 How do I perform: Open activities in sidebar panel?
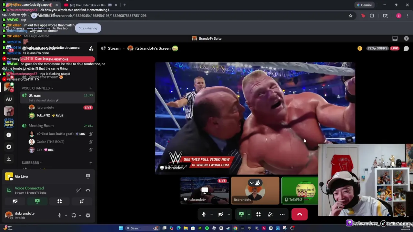tap(60, 201)
